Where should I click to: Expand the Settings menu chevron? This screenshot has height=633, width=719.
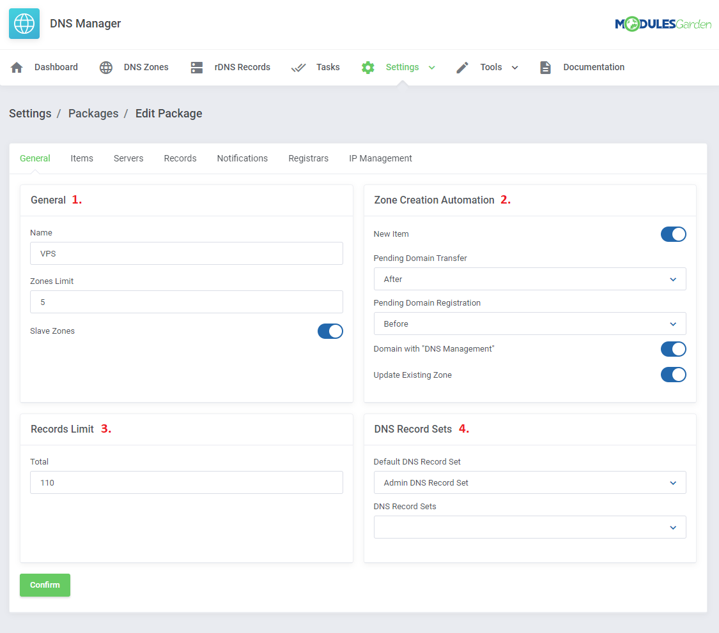point(431,68)
